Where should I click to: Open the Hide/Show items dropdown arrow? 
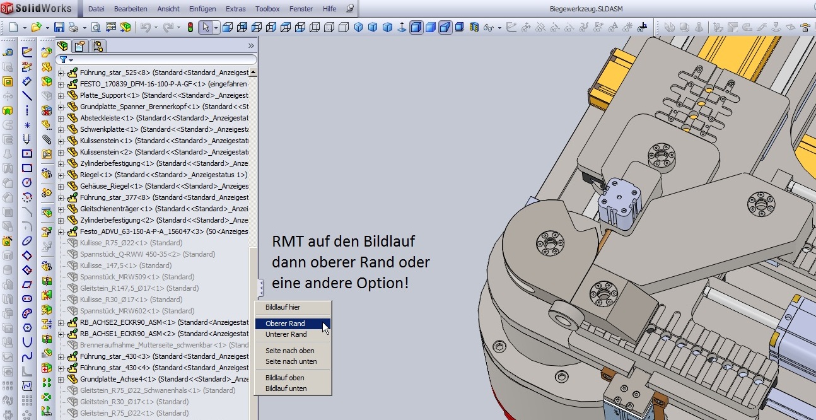(500, 28)
